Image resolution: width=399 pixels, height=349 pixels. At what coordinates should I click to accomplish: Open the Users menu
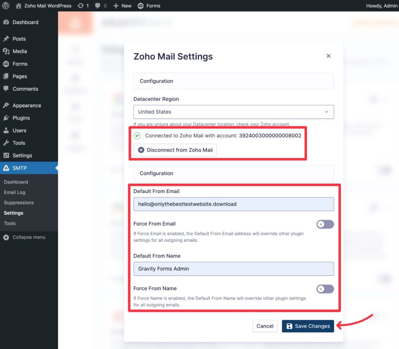tap(19, 130)
